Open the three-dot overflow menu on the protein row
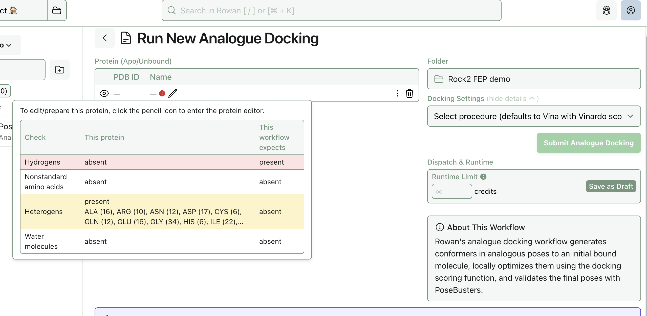Screen dimensions: 647x316 click(x=397, y=93)
